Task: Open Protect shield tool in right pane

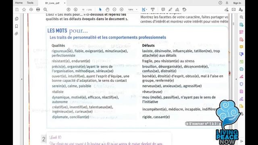Action: click(x=241, y=84)
